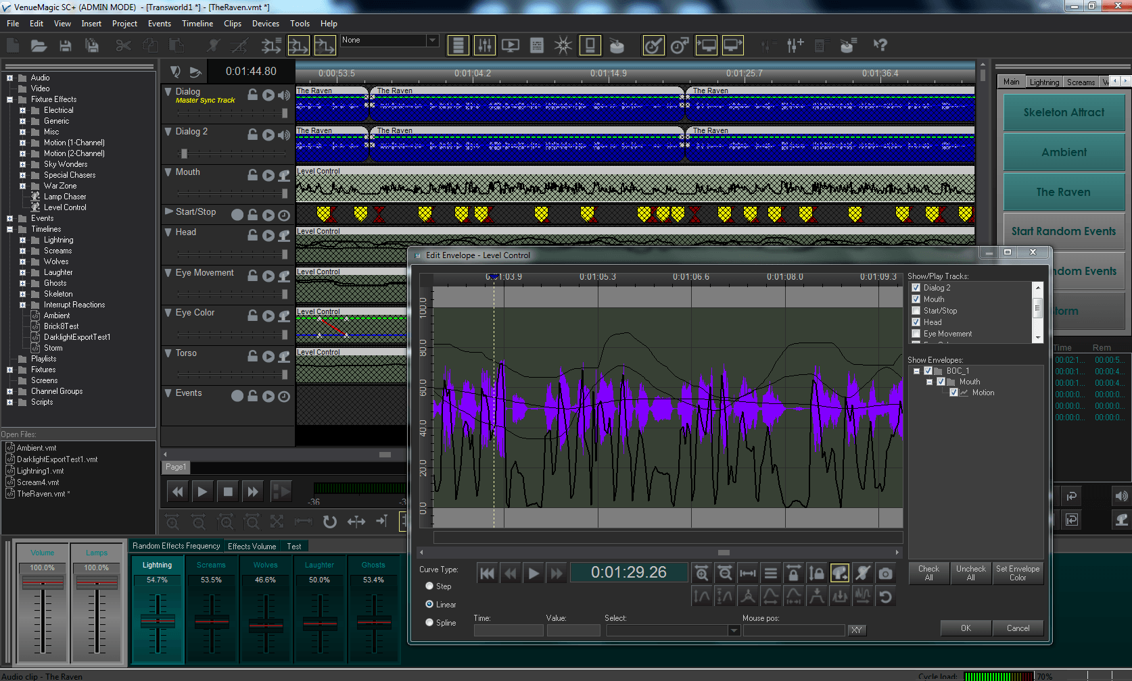
Task: Click Check All button
Action: tap(928, 573)
